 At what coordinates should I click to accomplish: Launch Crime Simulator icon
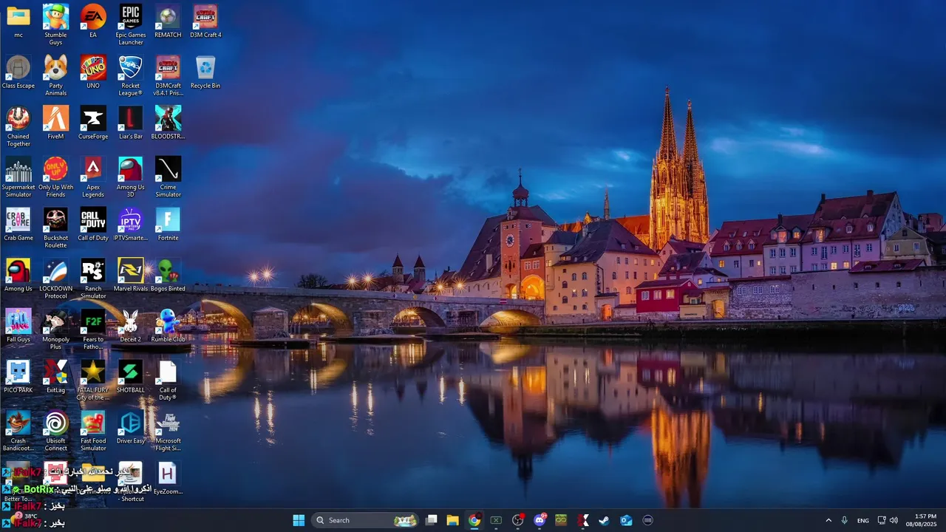click(168, 177)
